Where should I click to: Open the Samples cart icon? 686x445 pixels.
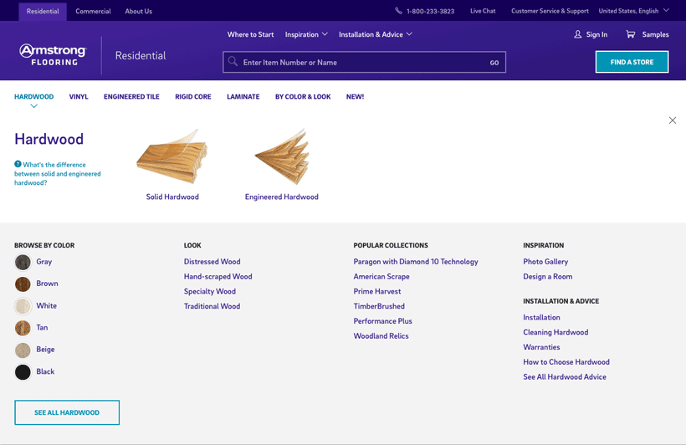pyautogui.click(x=630, y=34)
